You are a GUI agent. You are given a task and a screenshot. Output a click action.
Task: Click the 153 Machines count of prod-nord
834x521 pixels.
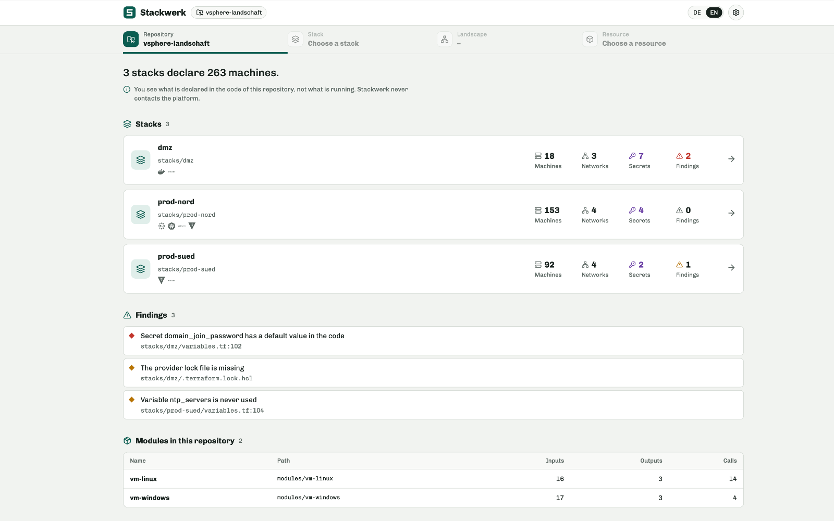[x=548, y=215]
